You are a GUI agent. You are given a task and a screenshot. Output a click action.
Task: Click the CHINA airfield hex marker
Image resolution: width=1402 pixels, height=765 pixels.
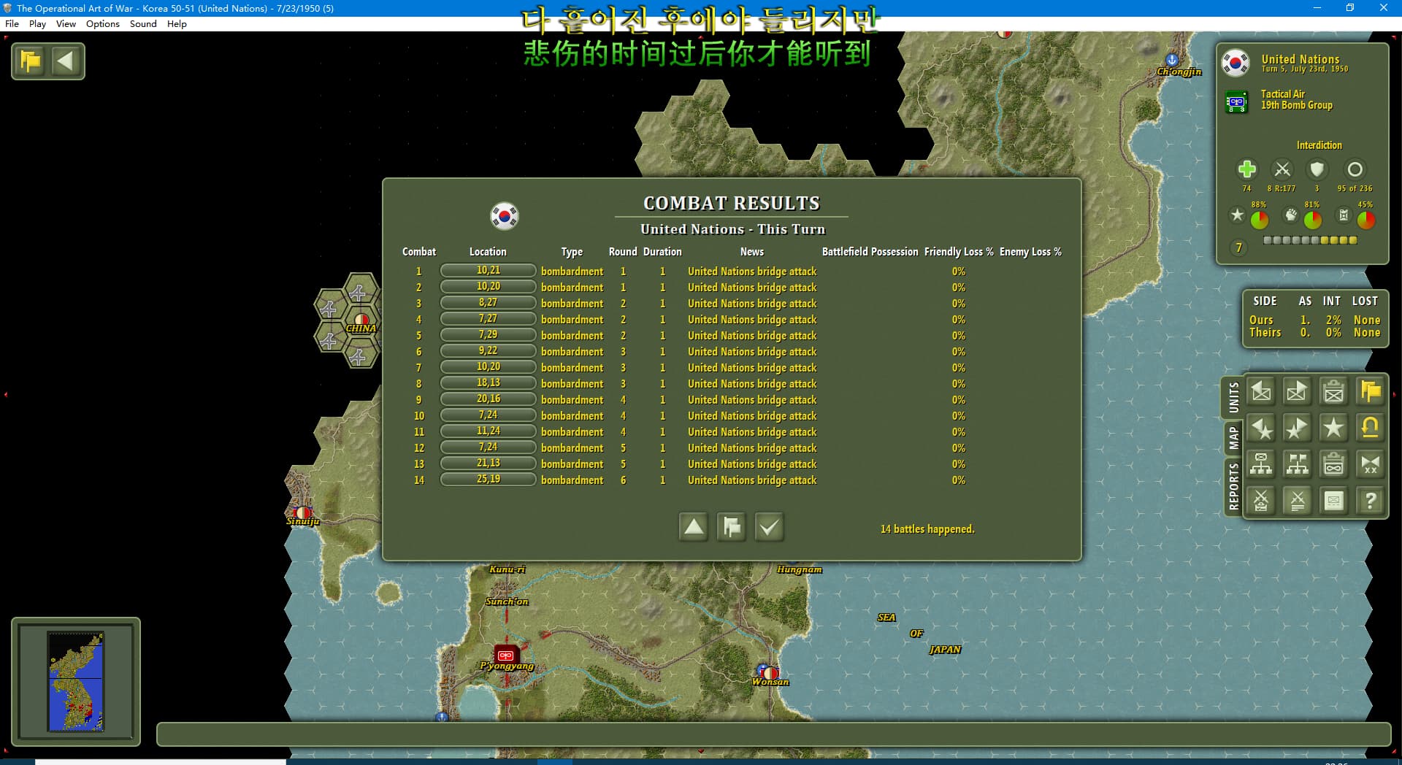(x=361, y=321)
